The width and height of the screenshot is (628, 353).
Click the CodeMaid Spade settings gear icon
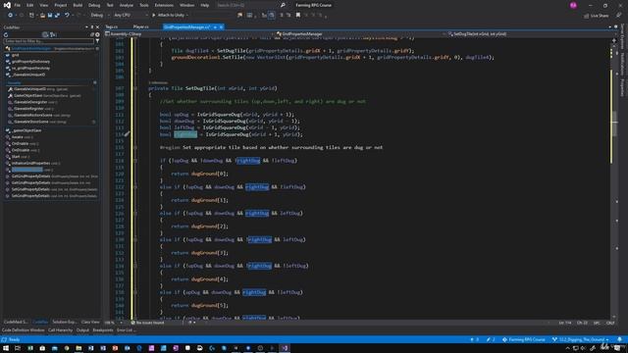(x=97, y=35)
